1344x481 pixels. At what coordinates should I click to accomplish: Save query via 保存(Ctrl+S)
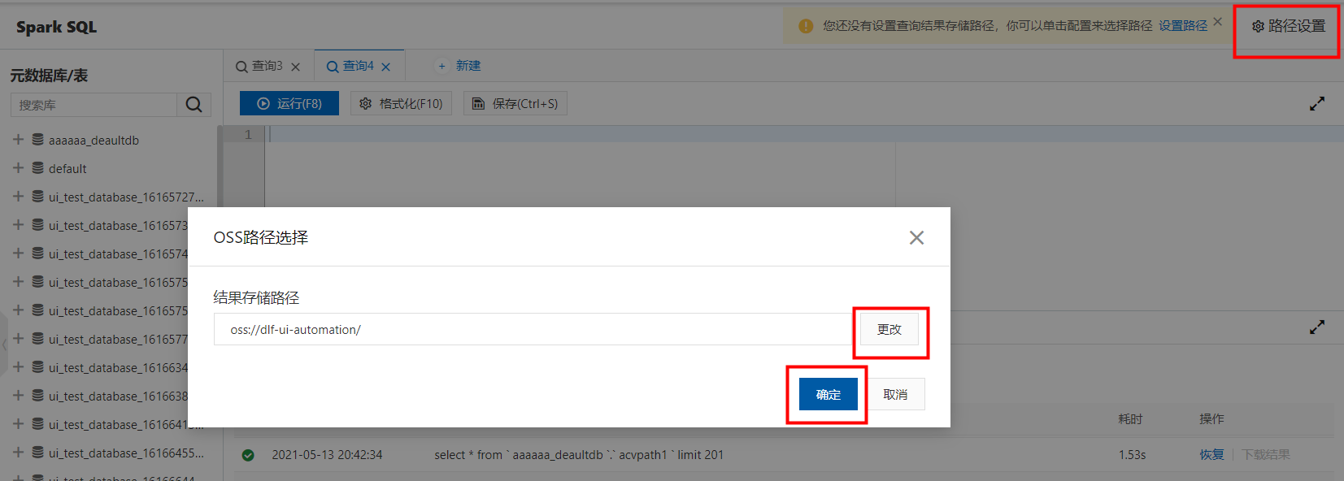pyautogui.click(x=515, y=103)
